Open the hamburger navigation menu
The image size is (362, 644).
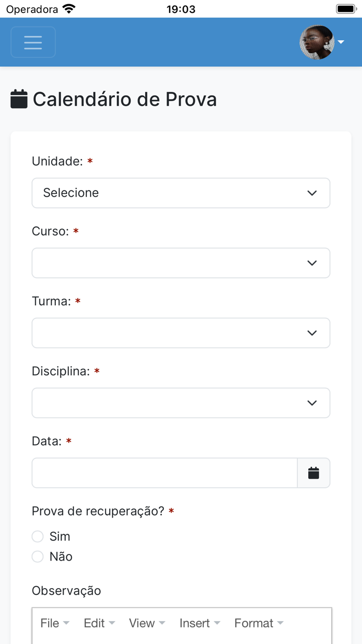[x=33, y=42]
